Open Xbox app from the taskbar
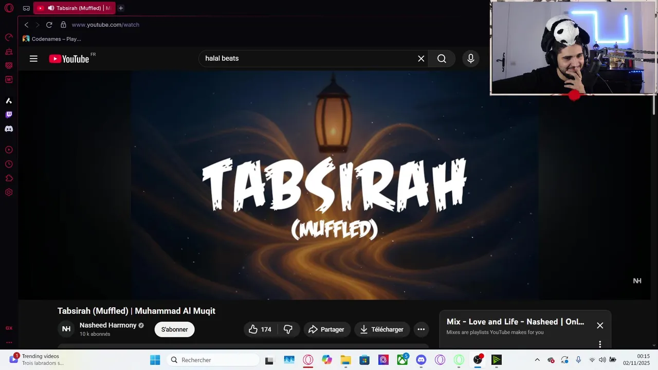The height and width of the screenshot is (370, 658). click(403, 360)
